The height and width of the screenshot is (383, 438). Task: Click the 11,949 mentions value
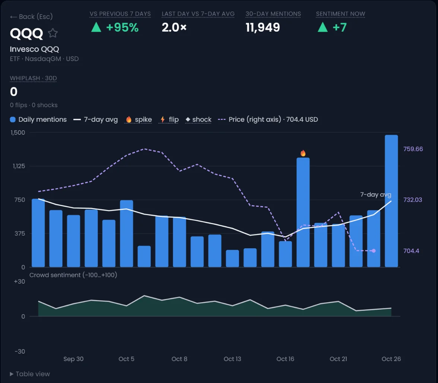click(x=263, y=28)
